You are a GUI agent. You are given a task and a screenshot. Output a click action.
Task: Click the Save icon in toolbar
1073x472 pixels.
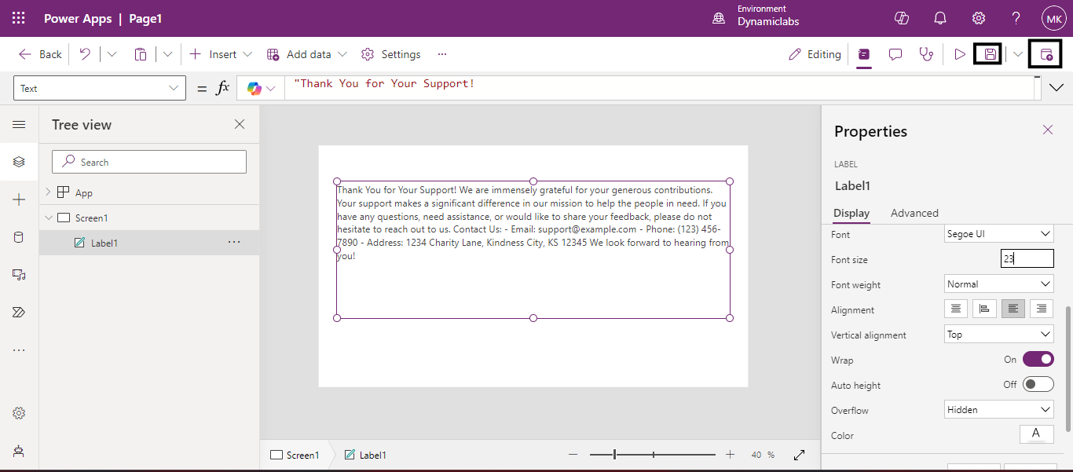pos(990,54)
